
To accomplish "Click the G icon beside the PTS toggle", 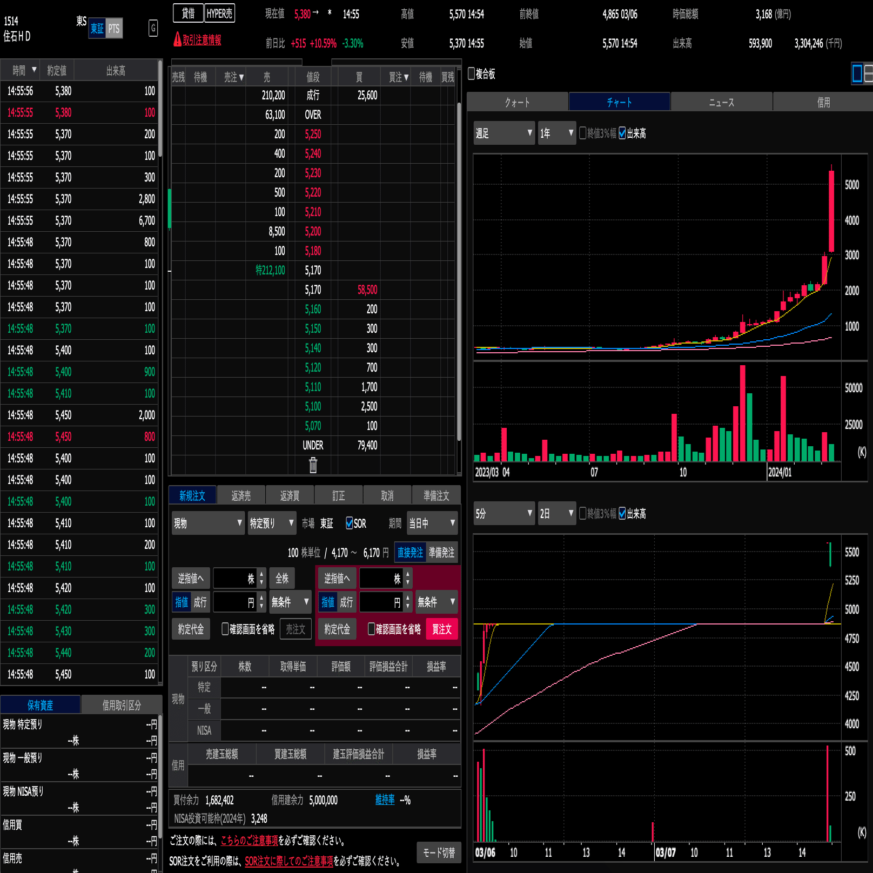I will click(153, 28).
